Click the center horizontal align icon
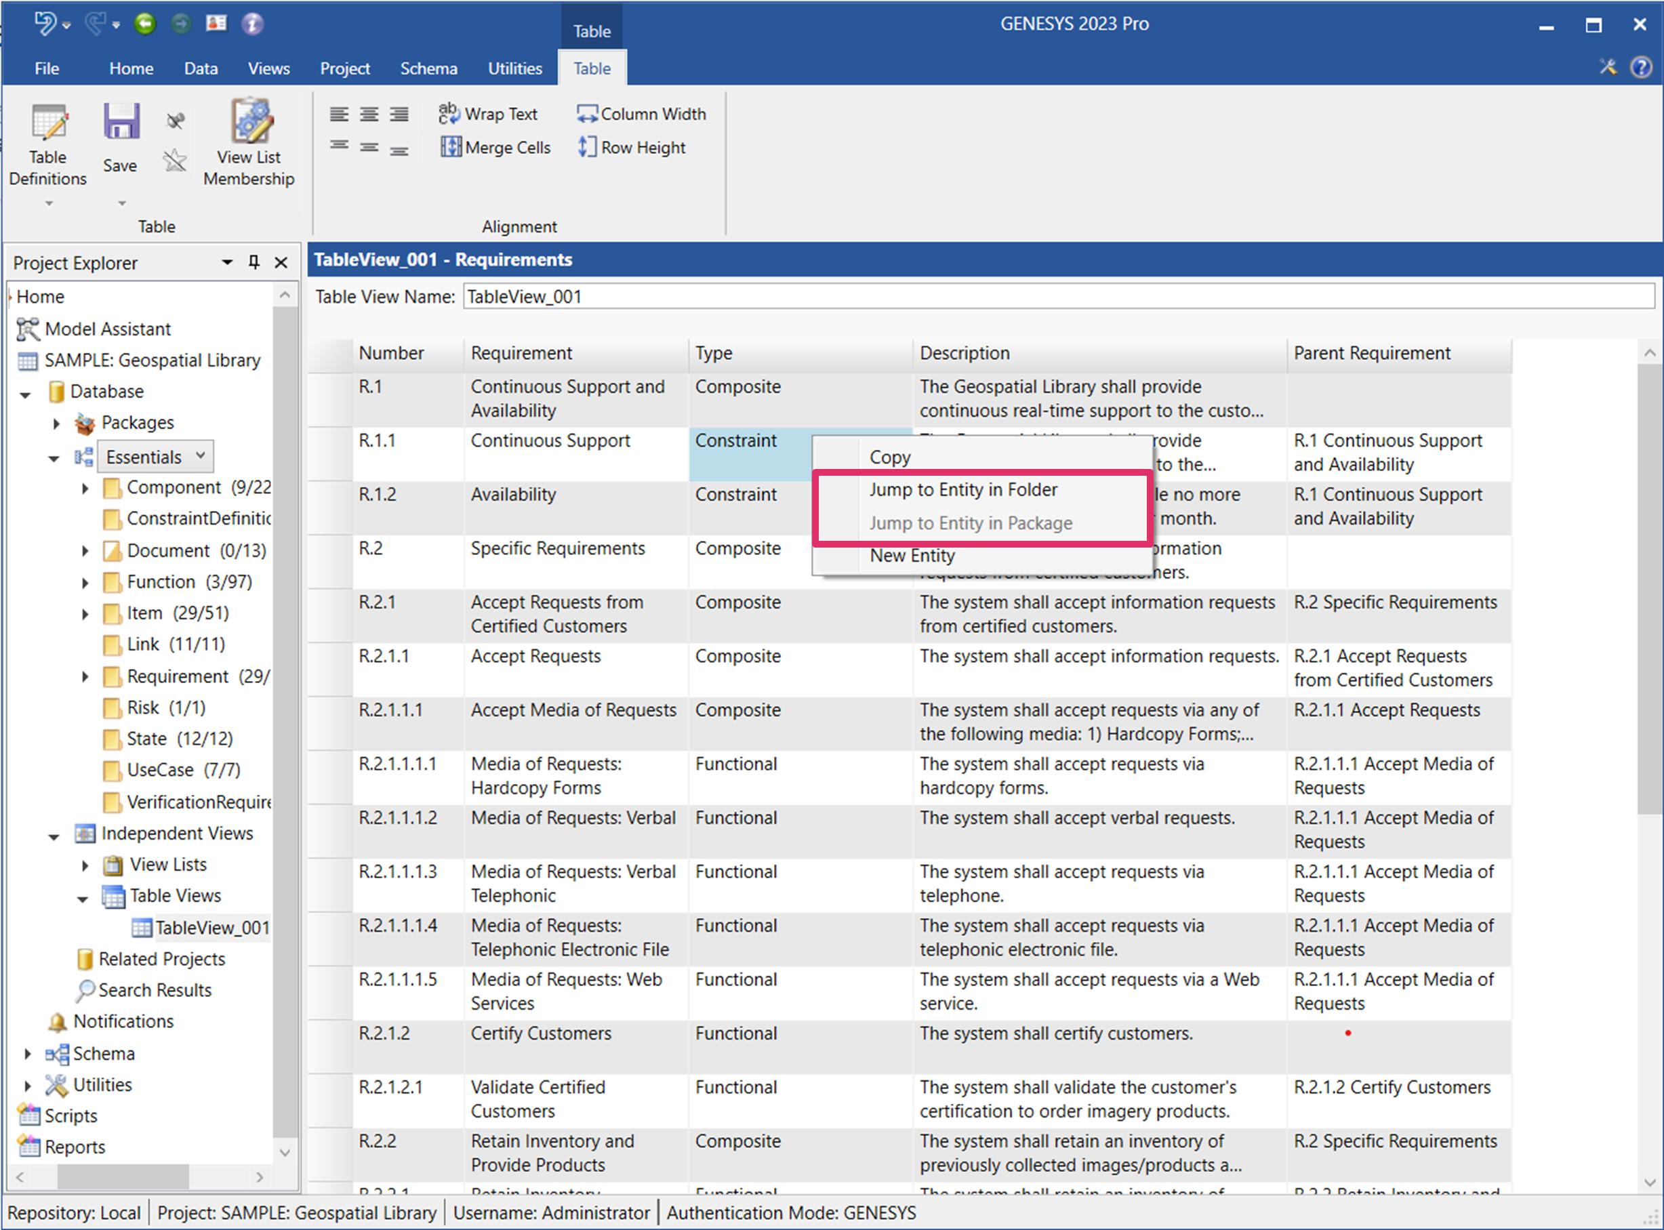This screenshot has height=1230, width=1664. (369, 115)
